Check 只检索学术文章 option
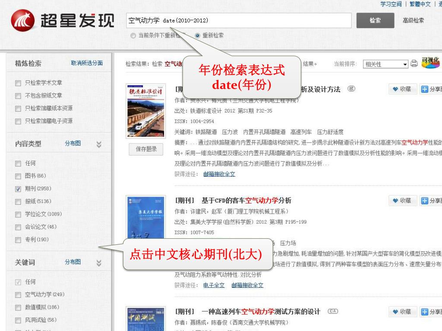Screen dimensions: 442x331 [18, 83]
